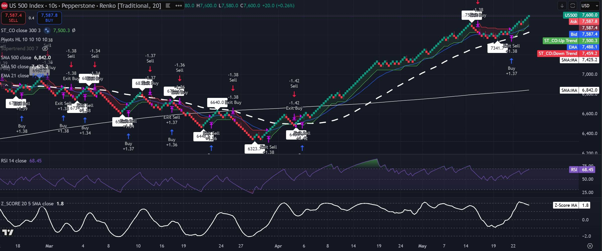Open the USD currency dropdown
This screenshot has height=251, width=602.
click(x=589, y=6)
